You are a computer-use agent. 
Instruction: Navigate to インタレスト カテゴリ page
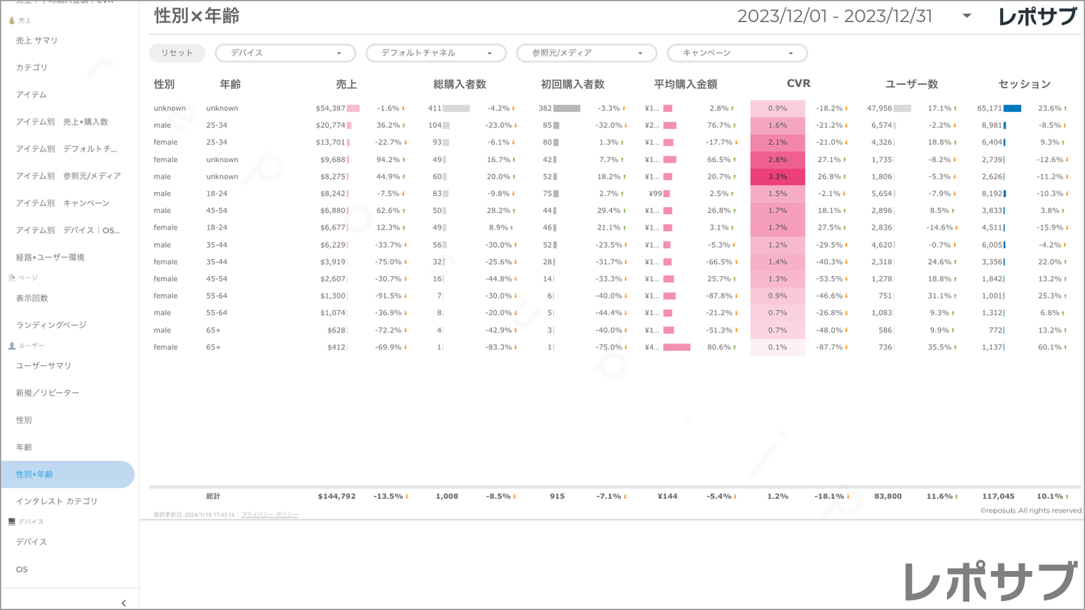(x=57, y=501)
